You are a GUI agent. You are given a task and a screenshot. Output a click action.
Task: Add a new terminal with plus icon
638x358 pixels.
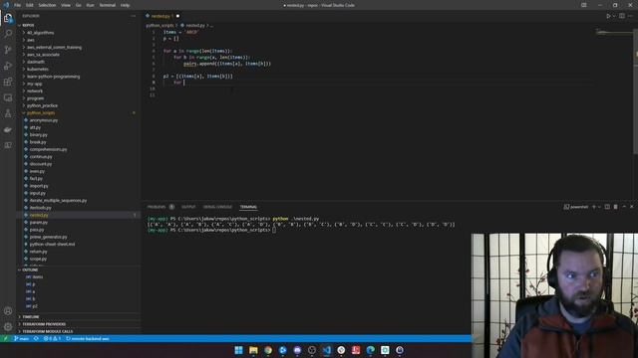tap(594, 207)
